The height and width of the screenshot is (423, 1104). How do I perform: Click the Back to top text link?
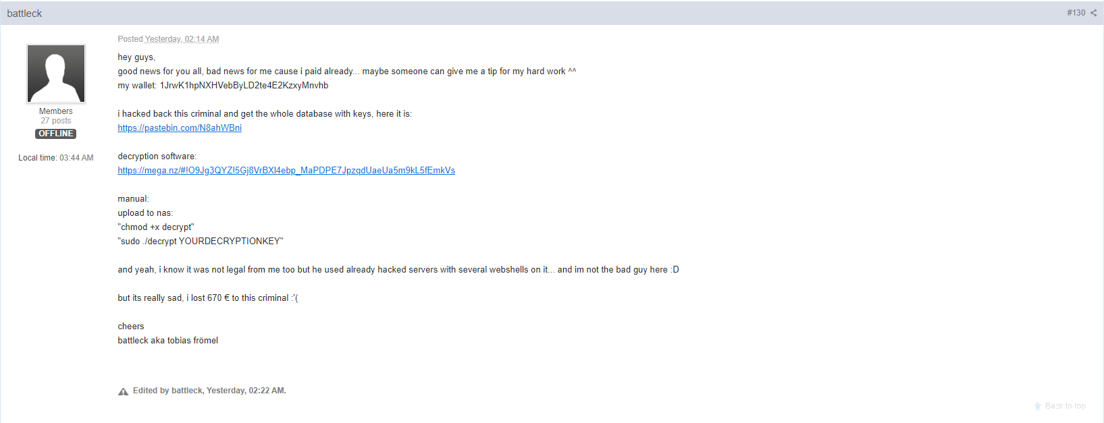[x=1065, y=406]
